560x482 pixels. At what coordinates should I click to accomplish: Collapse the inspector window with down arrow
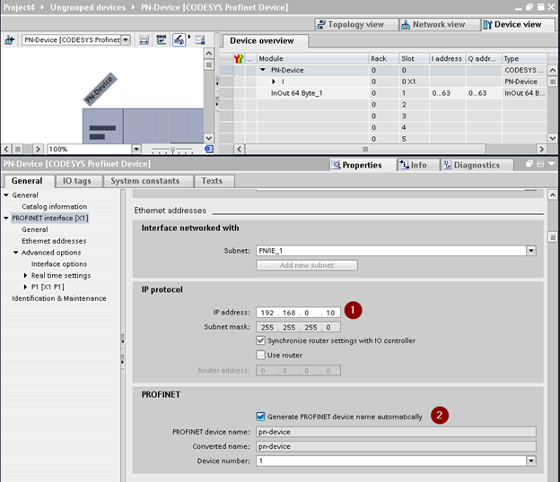[551, 164]
